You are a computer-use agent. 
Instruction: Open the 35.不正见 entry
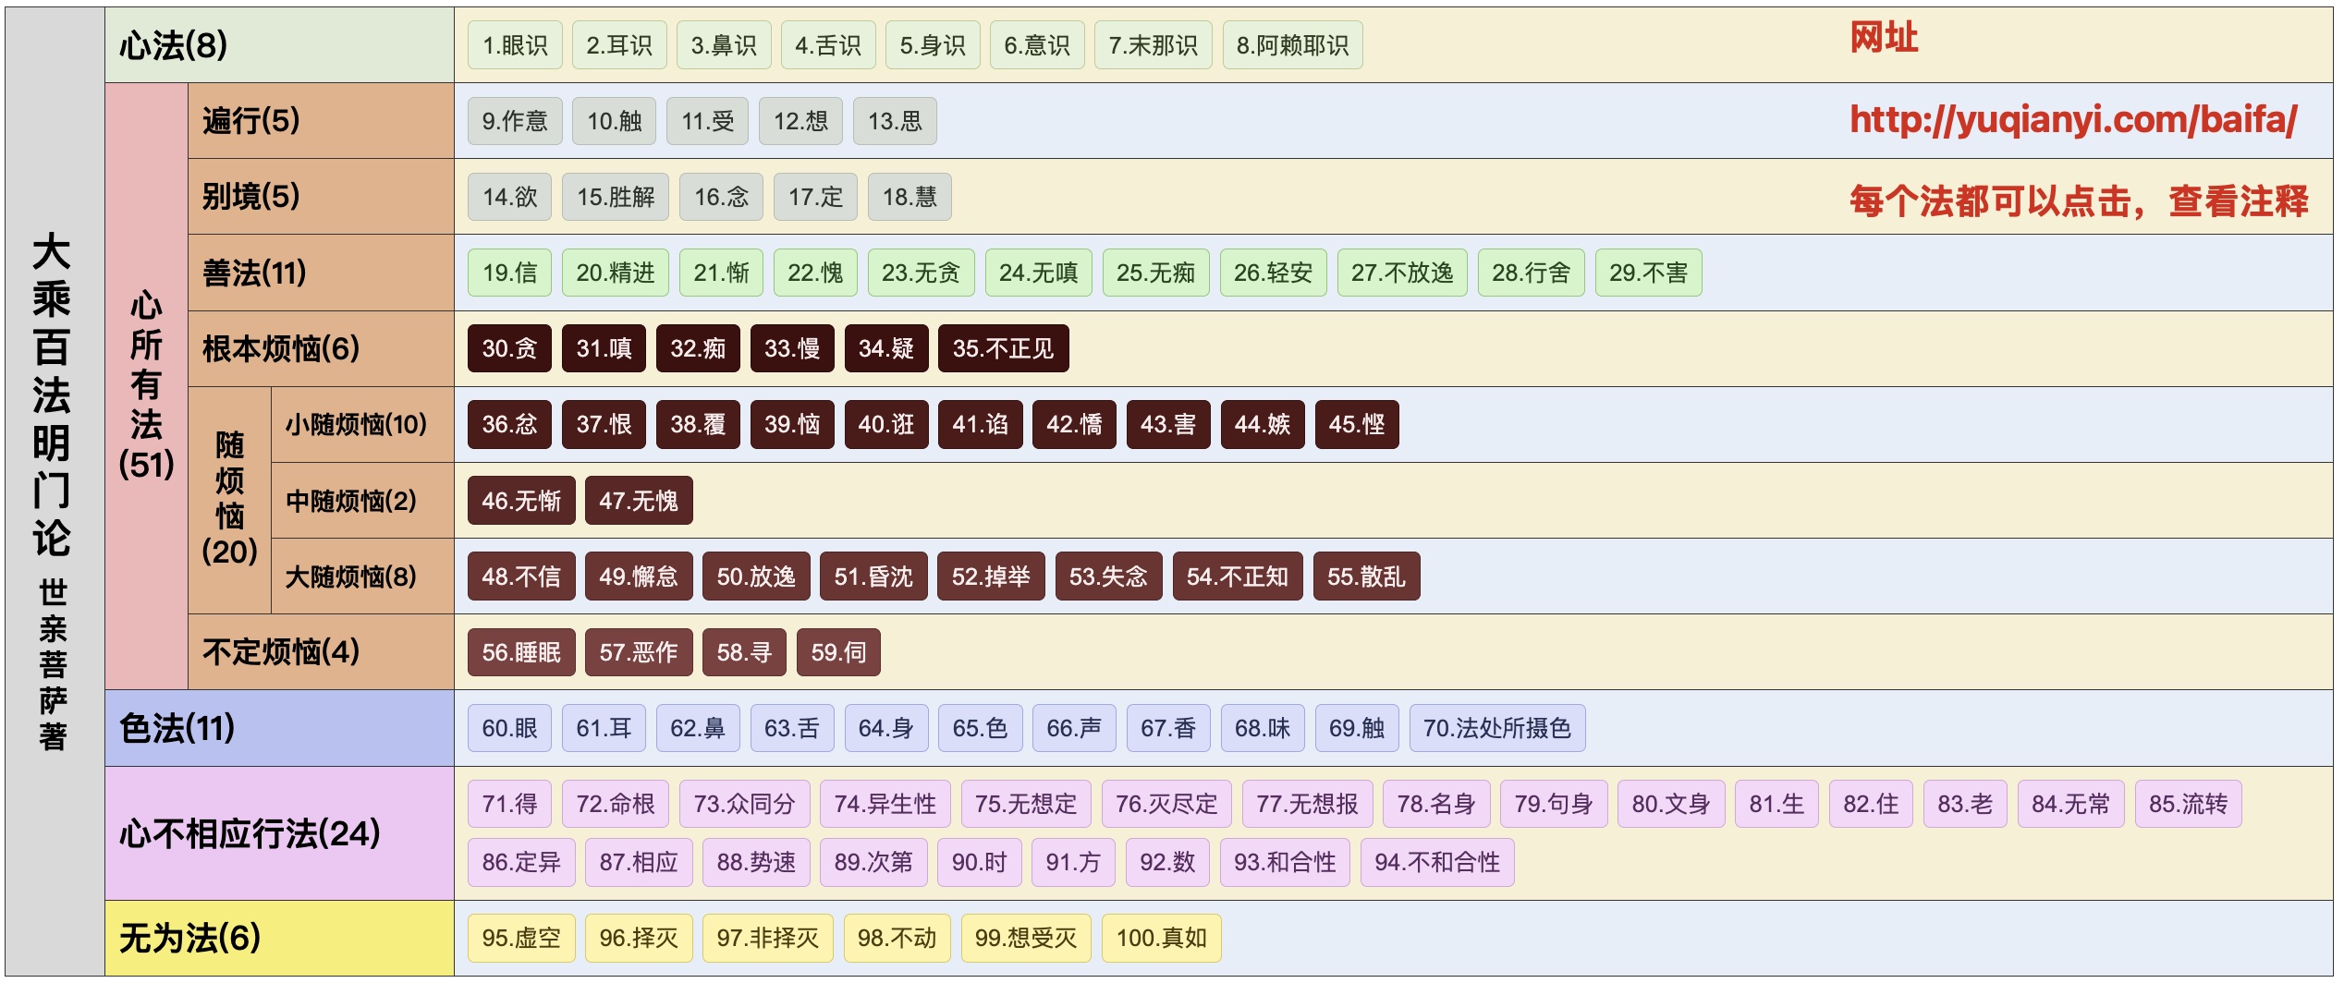(1003, 348)
